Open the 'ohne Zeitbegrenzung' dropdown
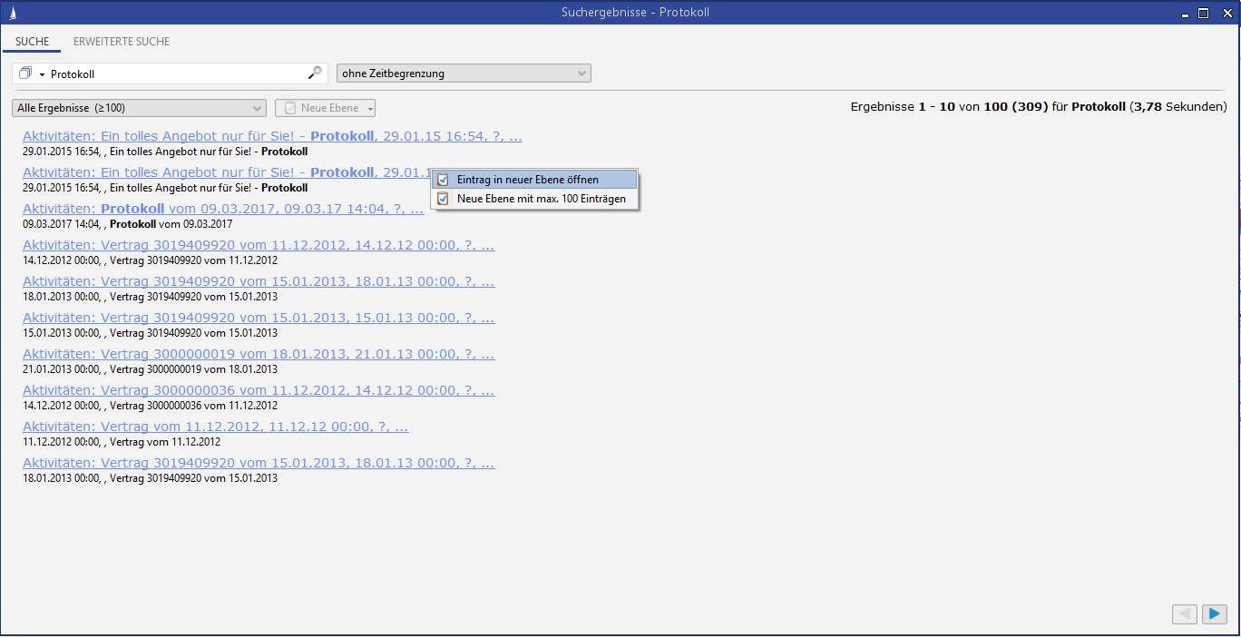This screenshot has width=1241, height=638. pyautogui.click(x=464, y=74)
